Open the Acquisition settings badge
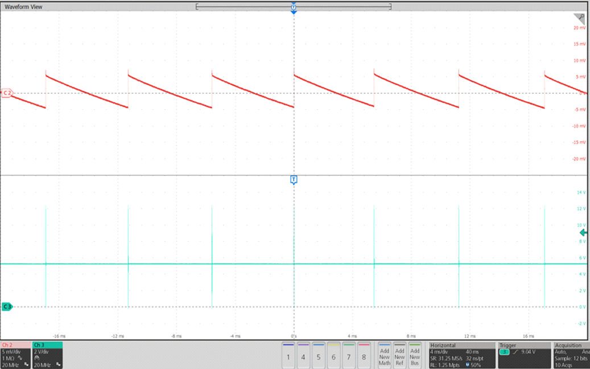 click(571, 355)
